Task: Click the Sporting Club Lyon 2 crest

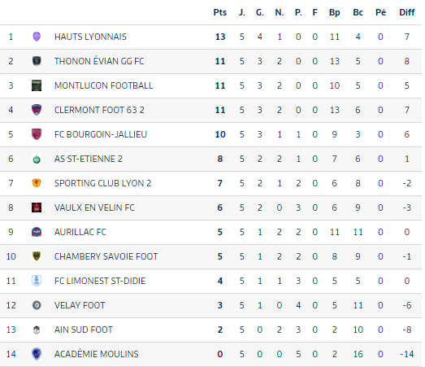Action: (x=37, y=183)
